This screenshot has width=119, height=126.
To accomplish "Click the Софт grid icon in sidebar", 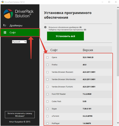I will tap(5, 33).
